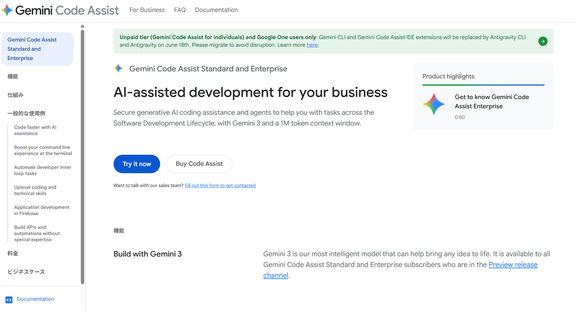Select Boost your command line experience at the terminal
The image size is (576, 311).
point(43,150)
